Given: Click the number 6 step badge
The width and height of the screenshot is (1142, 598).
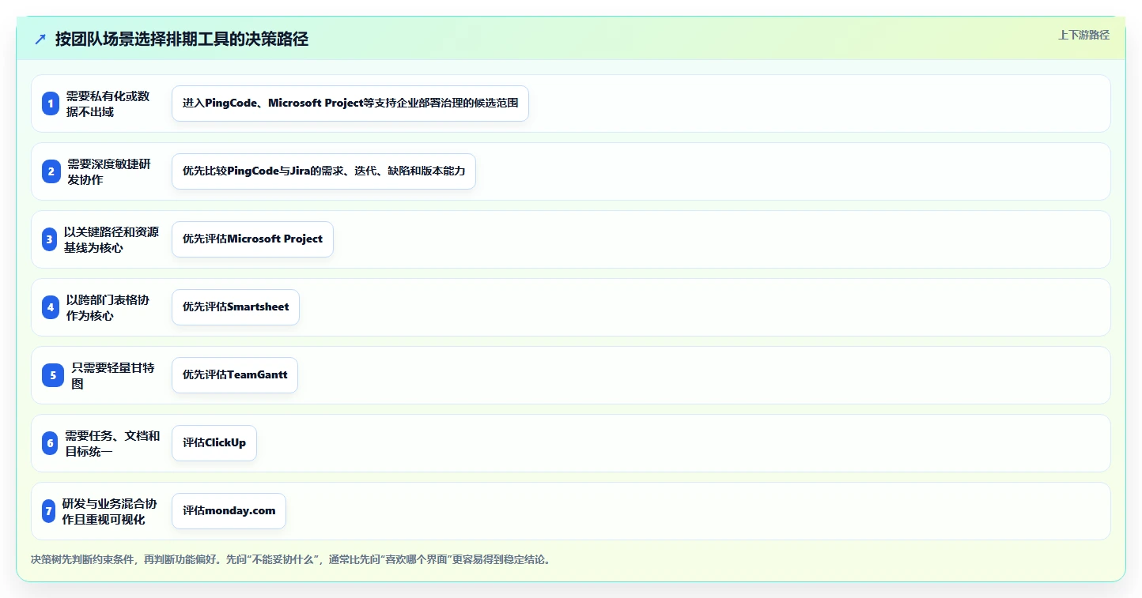Looking at the screenshot, I should point(50,443).
